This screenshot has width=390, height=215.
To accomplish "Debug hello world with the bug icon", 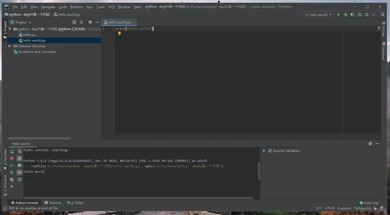I will pos(346,15).
